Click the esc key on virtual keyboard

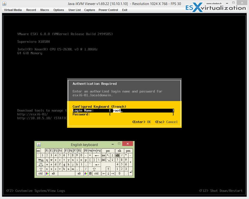tap(39, 151)
